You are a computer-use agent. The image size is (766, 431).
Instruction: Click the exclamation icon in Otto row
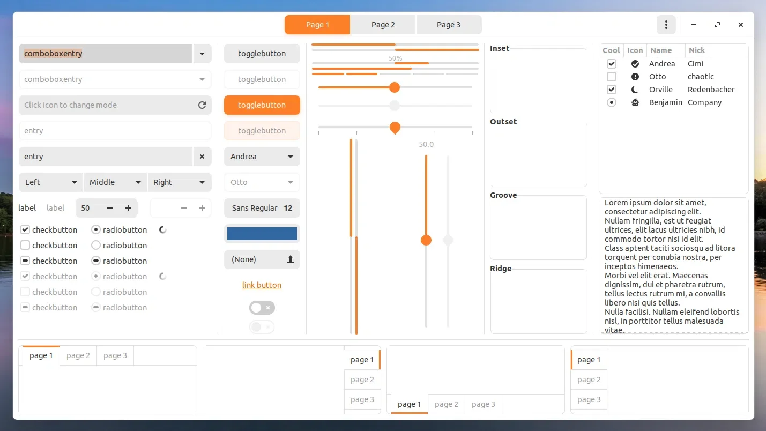[x=635, y=77]
